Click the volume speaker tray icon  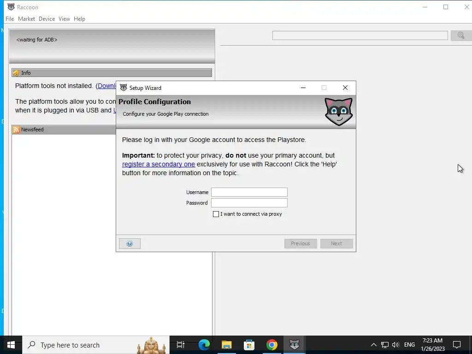tap(395, 345)
